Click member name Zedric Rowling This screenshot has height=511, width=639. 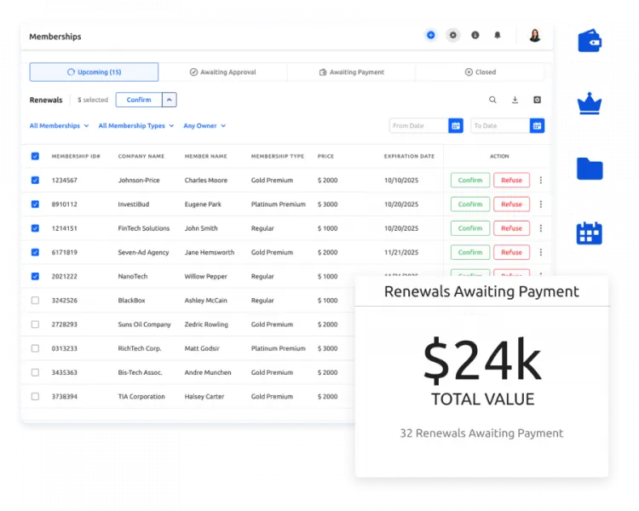[206, 324]
